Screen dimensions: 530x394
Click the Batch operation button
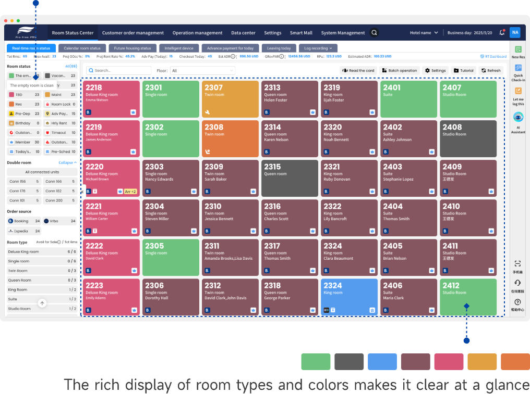[400, 70]
